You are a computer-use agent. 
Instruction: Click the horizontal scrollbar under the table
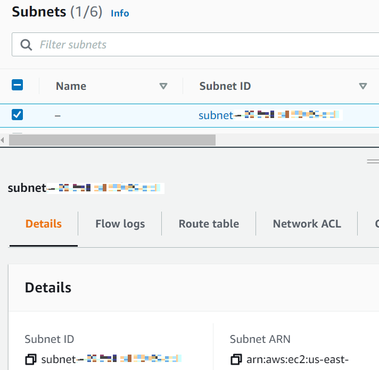pos(112,140)
